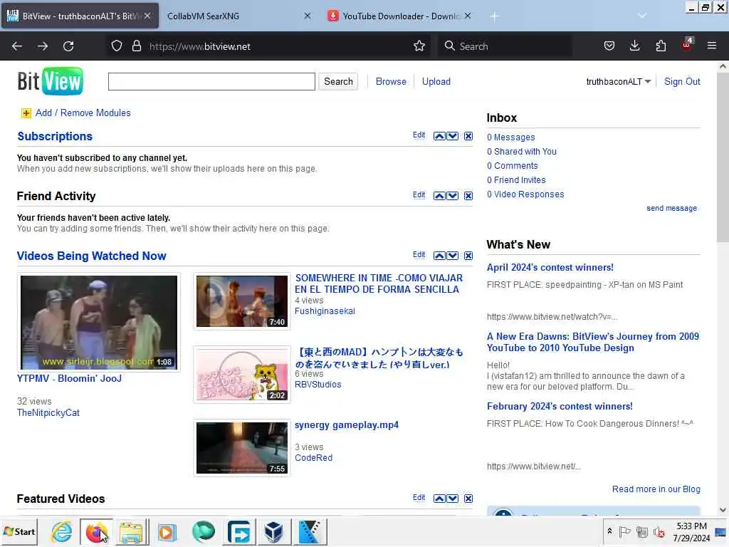The width and height of the screenshot is (729, 547).
Task: Click the Windows Start button
Action: click(19, 531)
